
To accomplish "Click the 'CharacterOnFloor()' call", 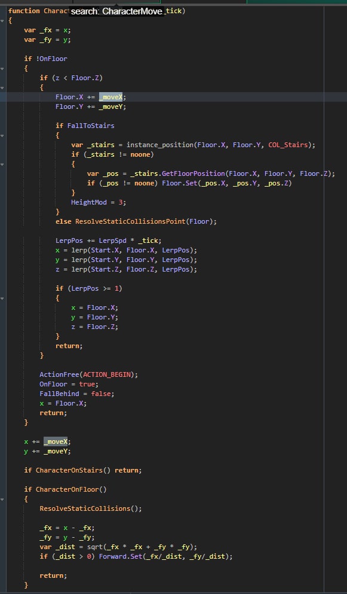I will [71, 489].
